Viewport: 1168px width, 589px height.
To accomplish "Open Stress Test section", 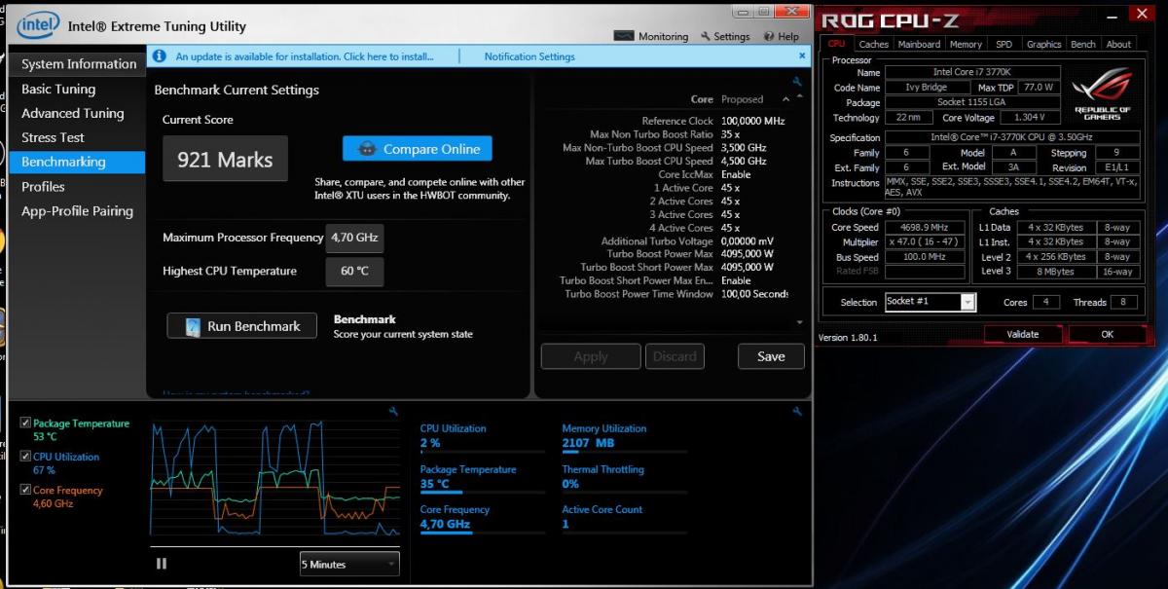I will tap(53, 137).
